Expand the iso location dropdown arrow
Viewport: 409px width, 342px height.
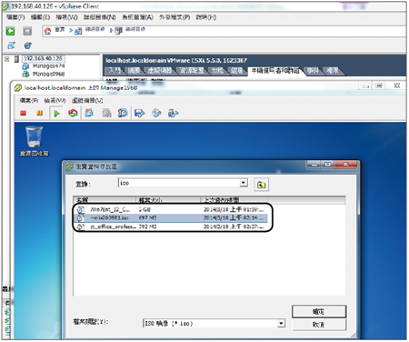[x=244, y=183]
